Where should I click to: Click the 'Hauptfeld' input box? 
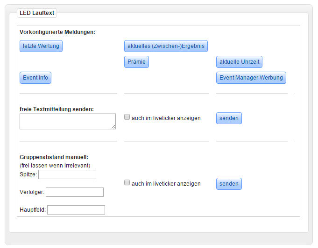pyautogui.click(x=76, y=210)
